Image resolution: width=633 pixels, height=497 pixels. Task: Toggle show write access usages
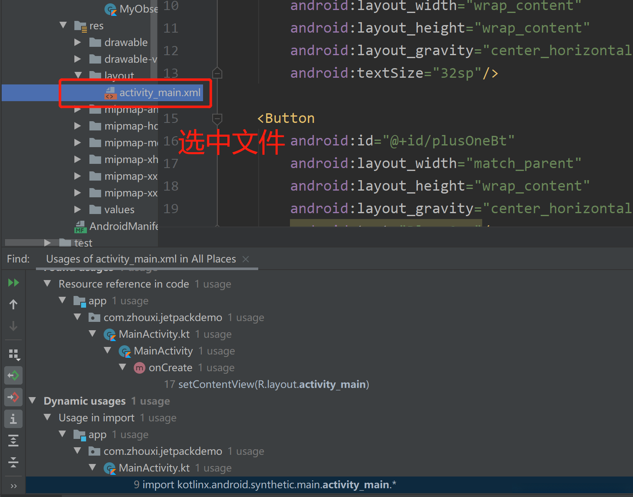(x=13, y=397)
